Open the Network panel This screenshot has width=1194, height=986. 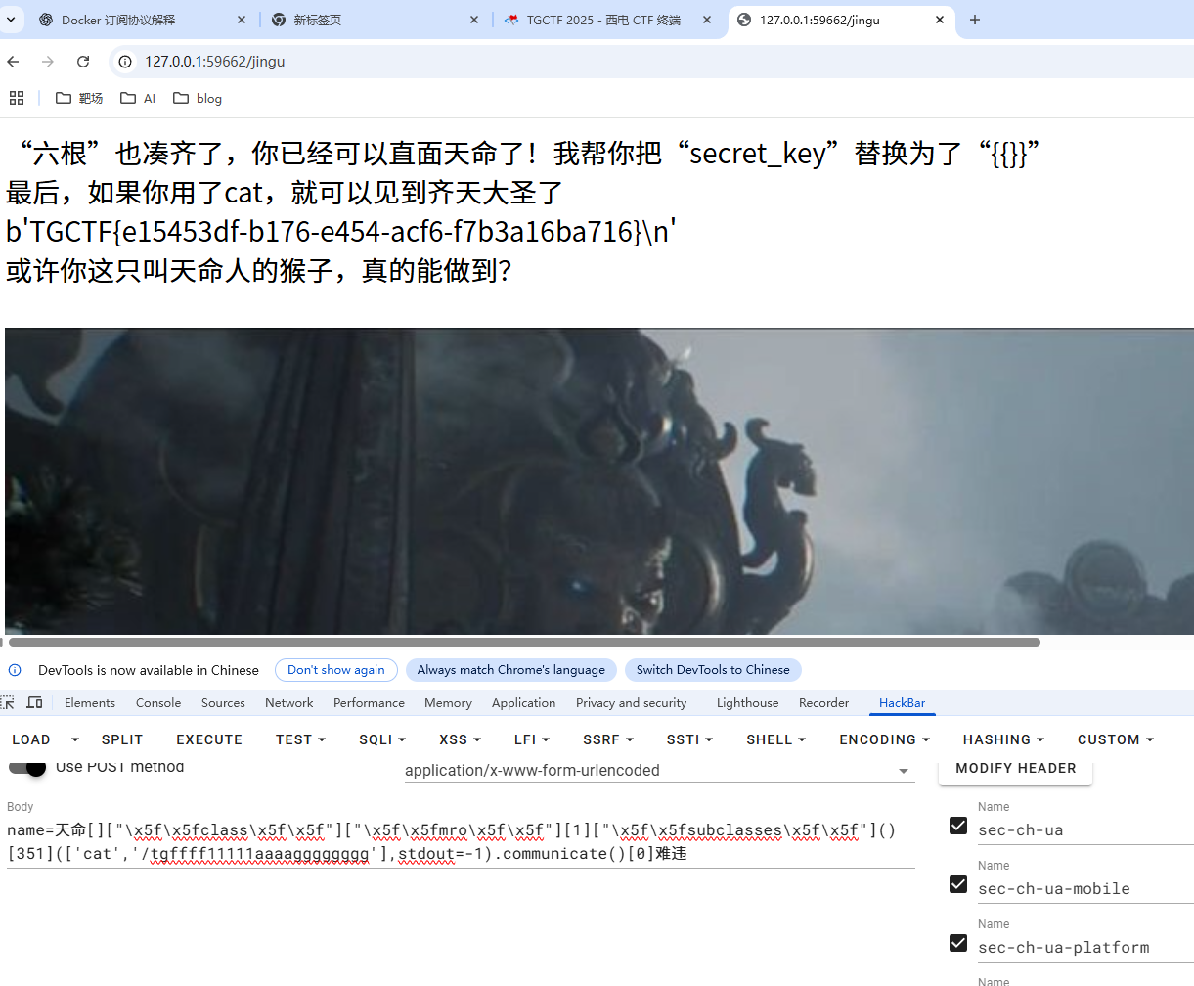point(289,702)
